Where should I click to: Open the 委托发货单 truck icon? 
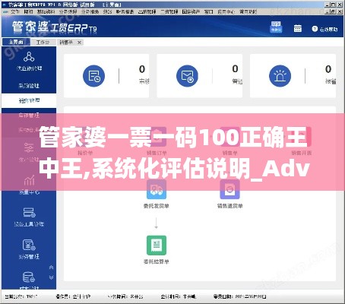pyautogui.click(x=157, y=189)
